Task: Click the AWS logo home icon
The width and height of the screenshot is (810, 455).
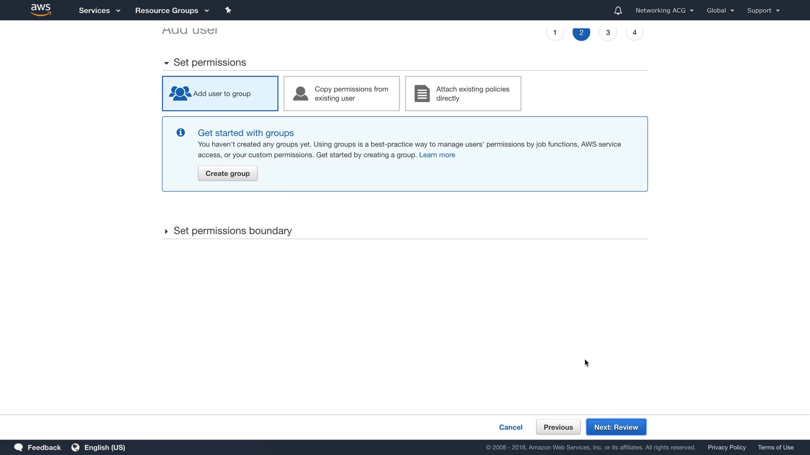Action: tap(41, 10)
